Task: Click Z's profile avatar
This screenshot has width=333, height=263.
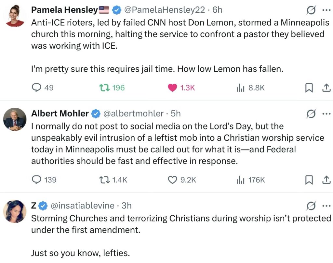Action: click(15, 211)
